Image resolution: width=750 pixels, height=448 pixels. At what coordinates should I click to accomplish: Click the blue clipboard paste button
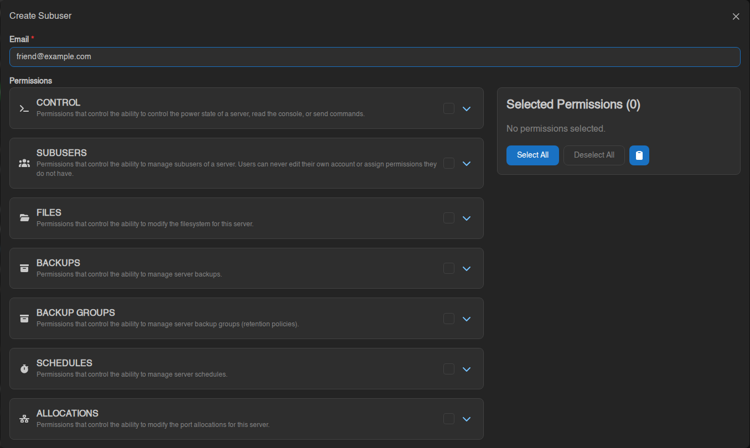coord(639,155)
